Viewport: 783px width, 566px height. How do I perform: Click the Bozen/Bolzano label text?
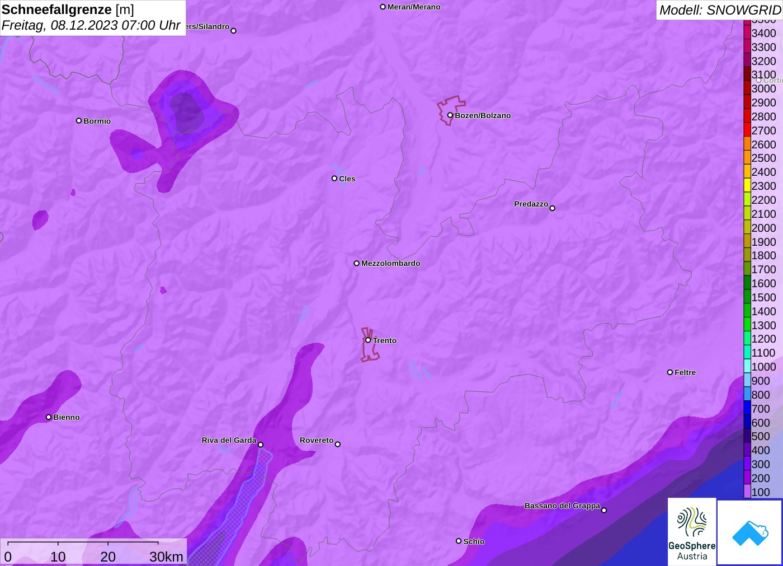click(x=483, y=115)
